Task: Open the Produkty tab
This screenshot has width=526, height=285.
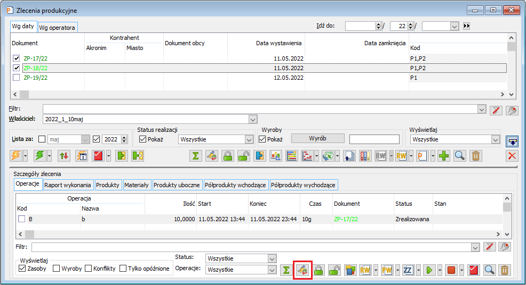Action: tap(107, 185)
